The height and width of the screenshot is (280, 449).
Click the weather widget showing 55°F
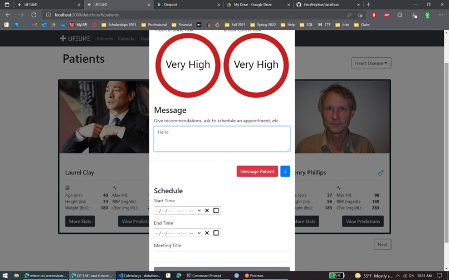pos(373,276)
